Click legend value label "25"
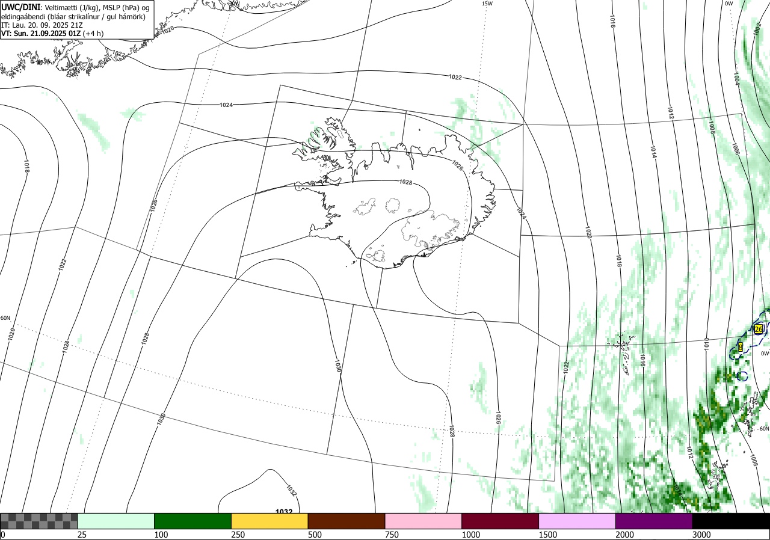The image size is (770, 540). click(x=82, y=535)
